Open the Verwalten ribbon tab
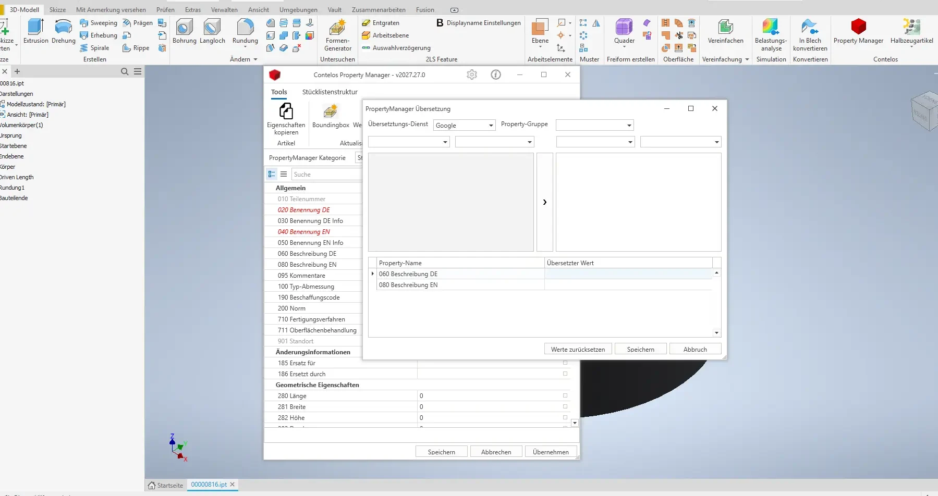 224,9
